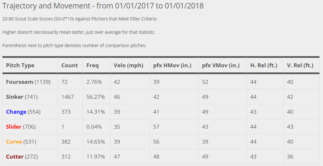
Task: Click the V. Rel (ft.) column header
Action: pyautogui.click(x=300, y=65)
